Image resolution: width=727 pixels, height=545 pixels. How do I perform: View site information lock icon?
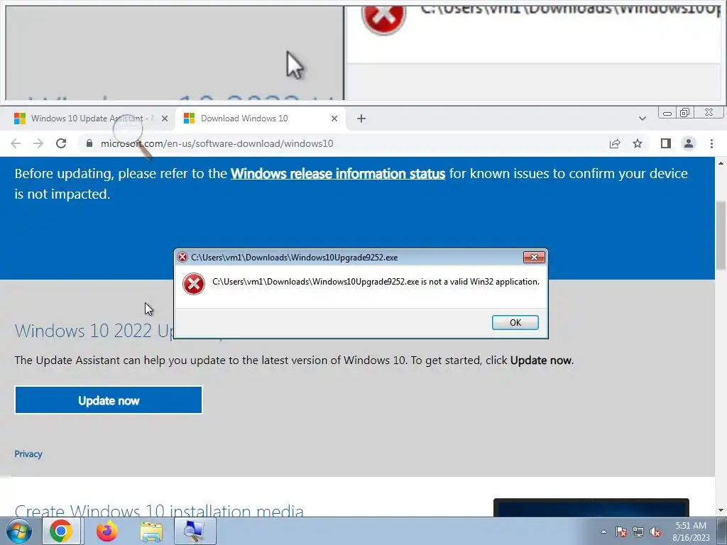pos(89,143)
